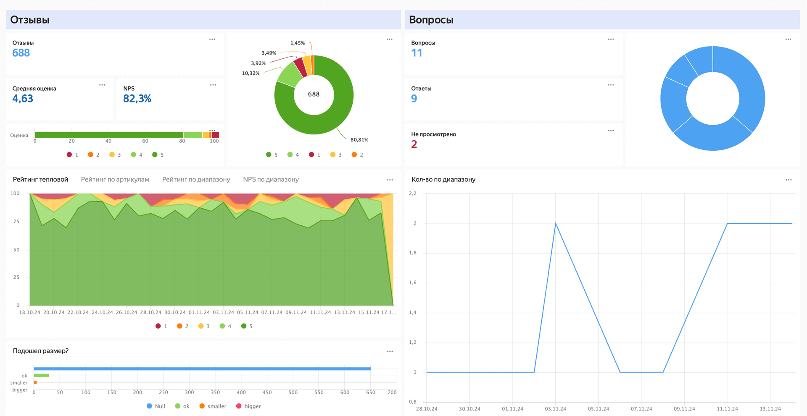Toggle the bigger series in size chart legend

coord(249,406)
